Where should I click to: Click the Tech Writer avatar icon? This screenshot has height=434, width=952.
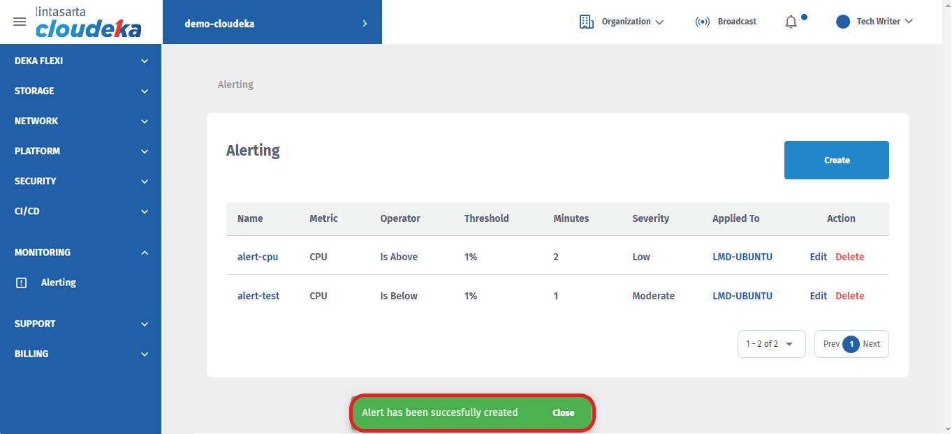tap(843, 22)
